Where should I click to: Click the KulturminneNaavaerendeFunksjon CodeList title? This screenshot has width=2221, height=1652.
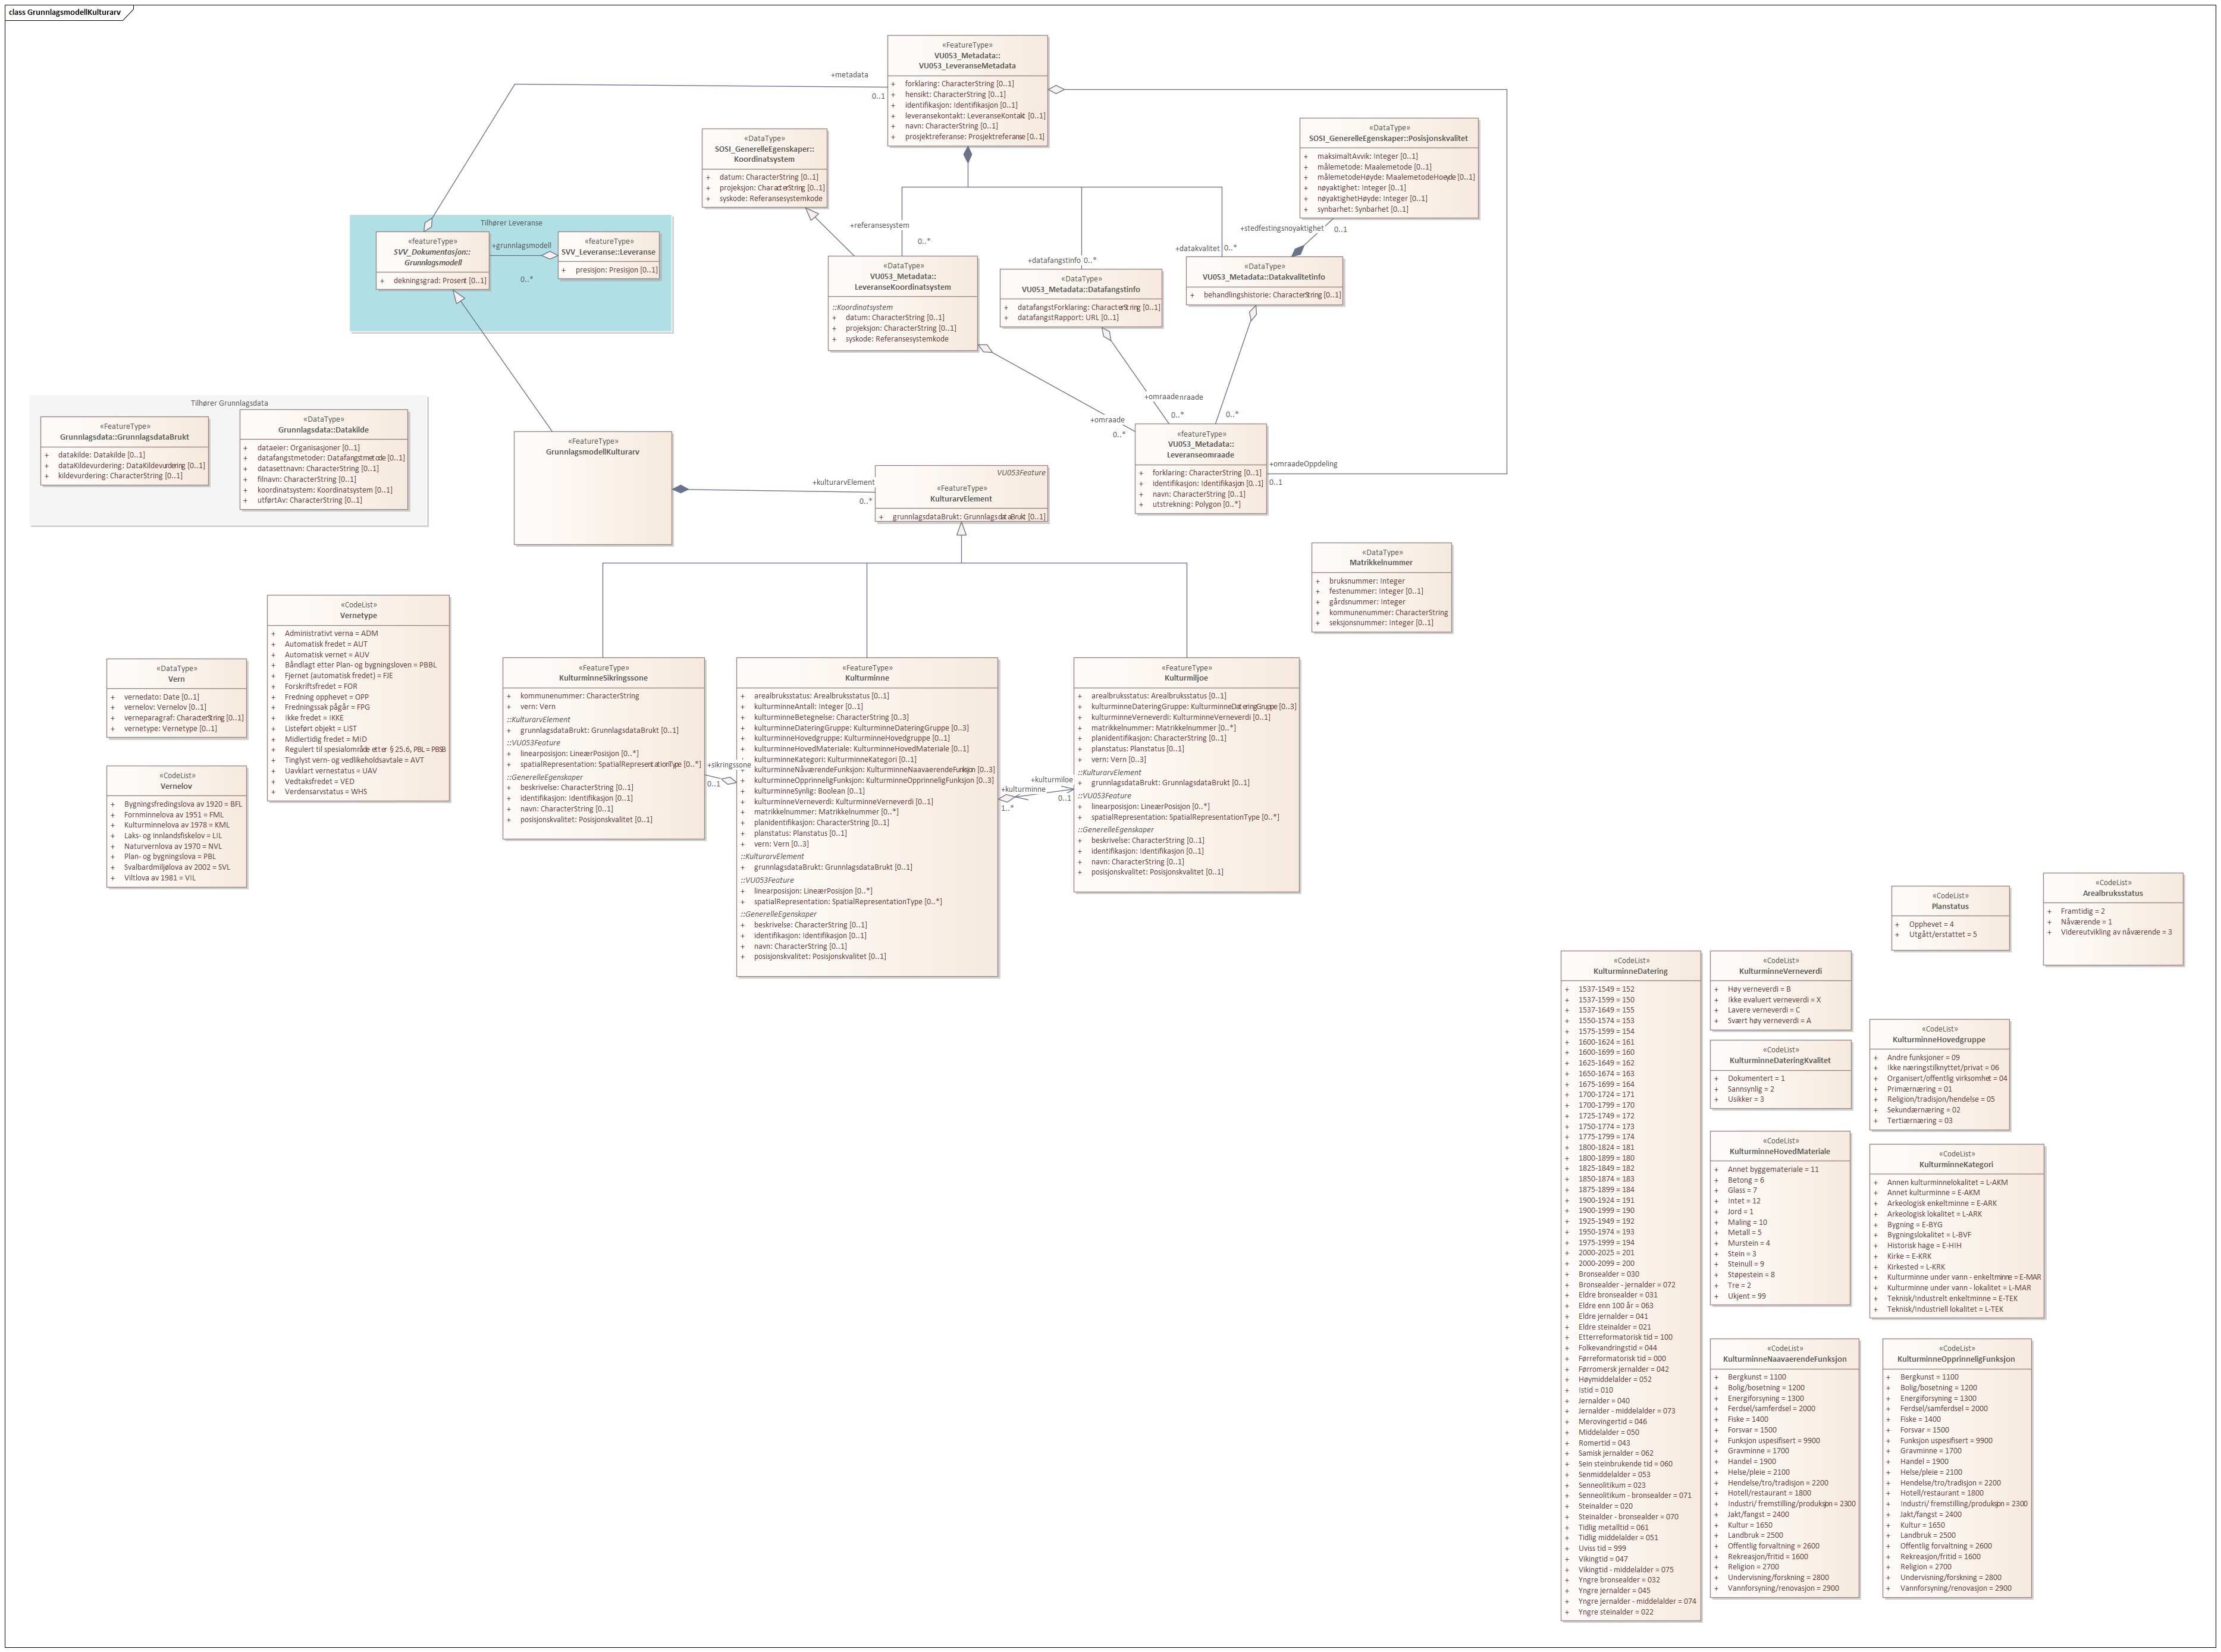(1784, 1360)
